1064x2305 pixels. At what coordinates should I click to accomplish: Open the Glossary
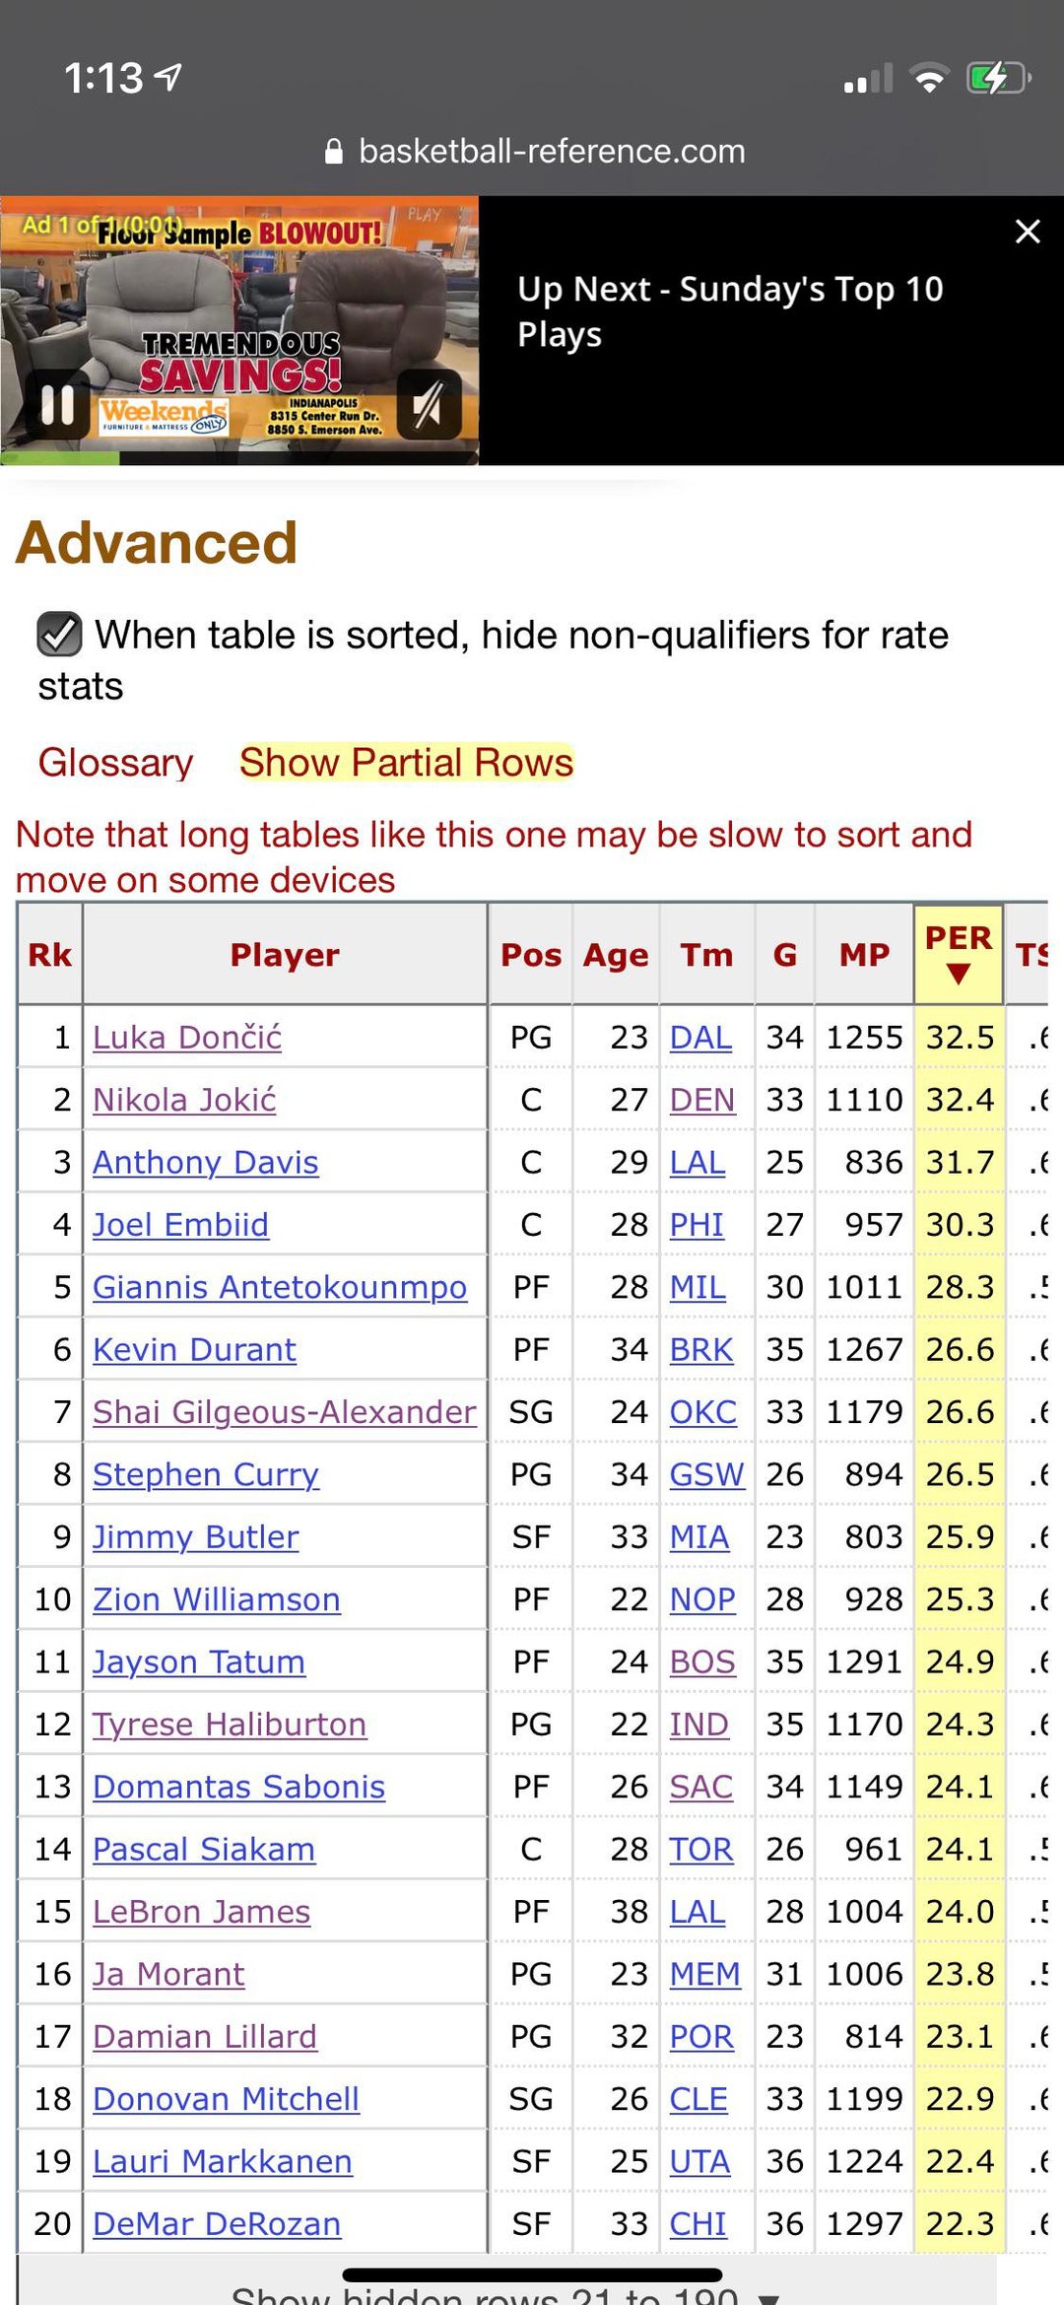(x=115, y=763)
